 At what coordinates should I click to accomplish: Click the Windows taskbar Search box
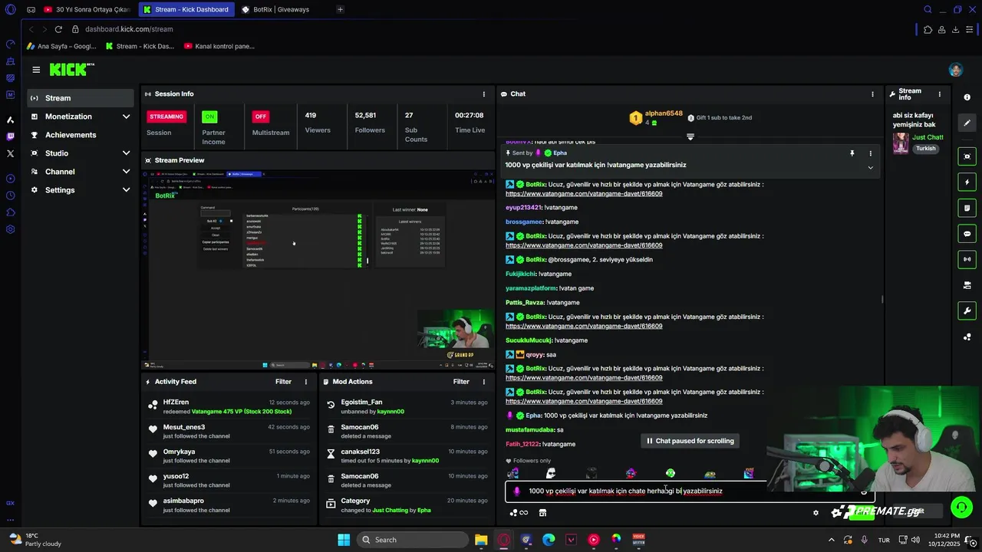click(412, 540)
